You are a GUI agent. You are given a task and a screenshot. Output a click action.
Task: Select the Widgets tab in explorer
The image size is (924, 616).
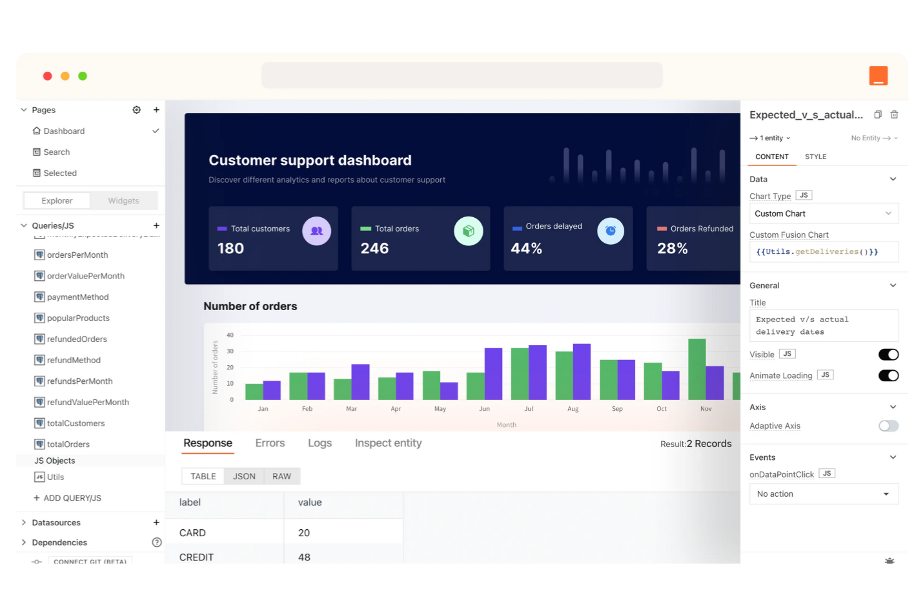tap(123, 200)
